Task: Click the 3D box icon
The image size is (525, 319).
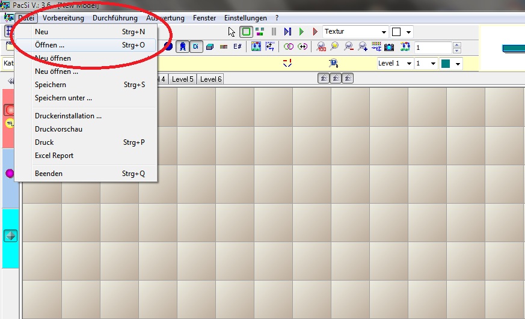Action: 210,47
